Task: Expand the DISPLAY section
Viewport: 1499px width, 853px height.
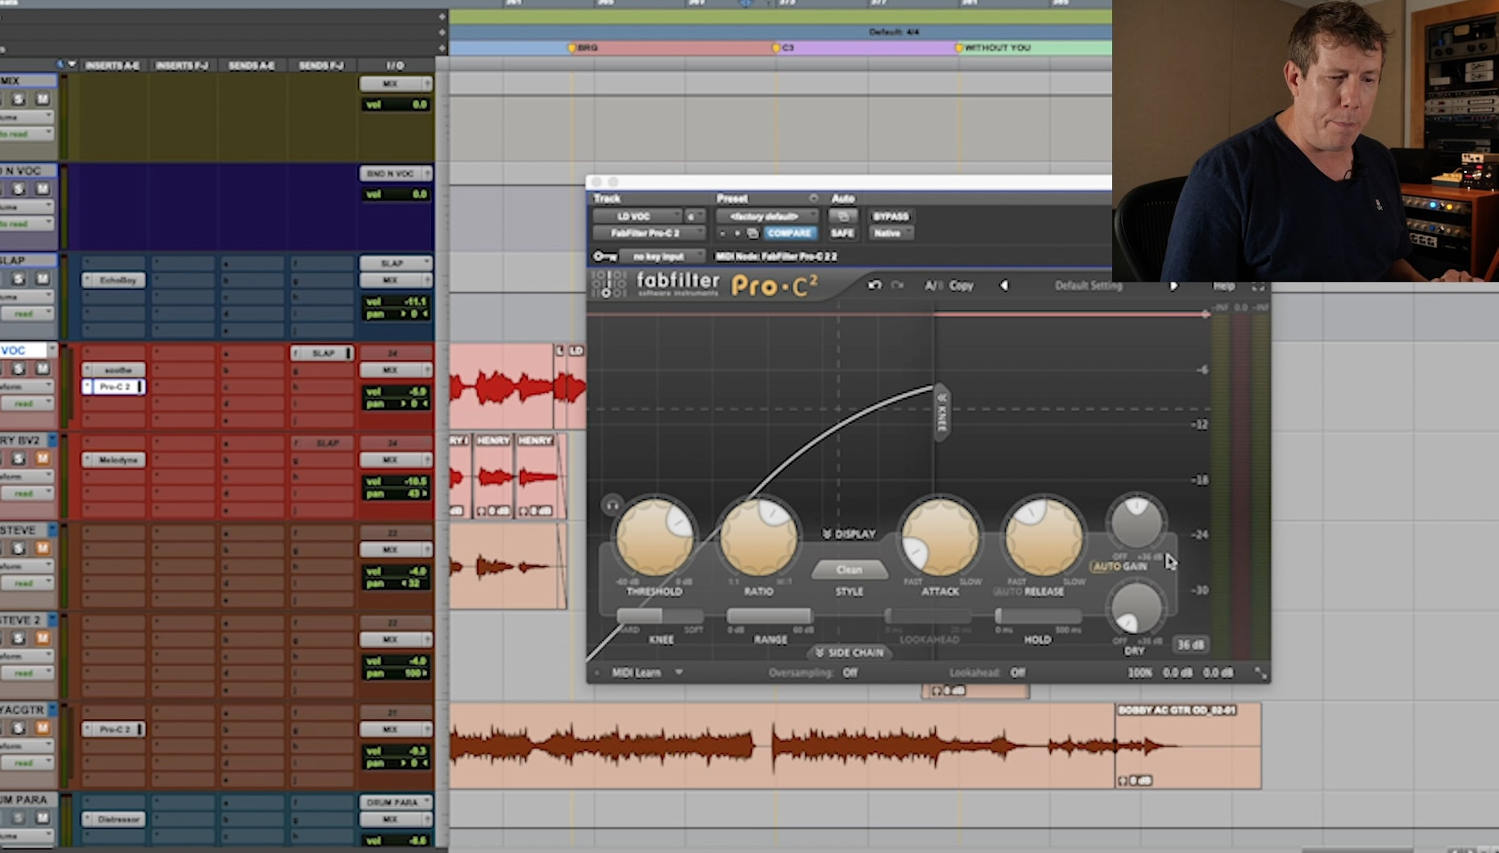Action: tap(849, 534)
